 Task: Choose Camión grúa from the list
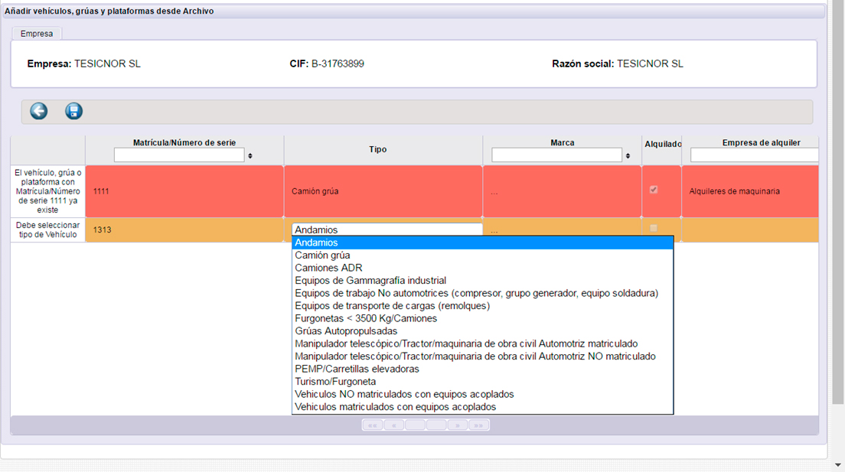tap(482, 256)
